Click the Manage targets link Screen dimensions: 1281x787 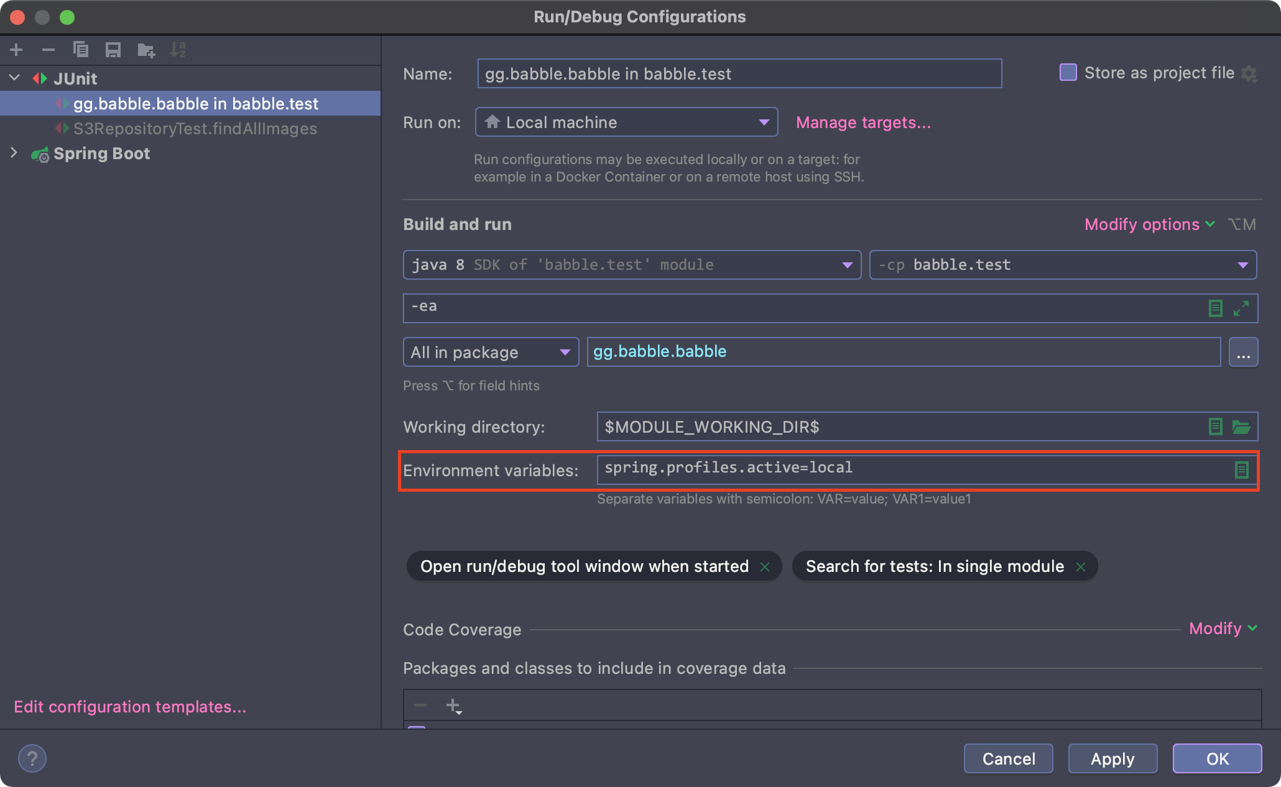tap(863, 122)
